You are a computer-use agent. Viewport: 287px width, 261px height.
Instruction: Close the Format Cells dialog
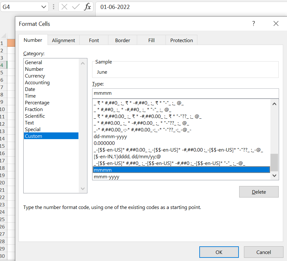pos(276,23)
